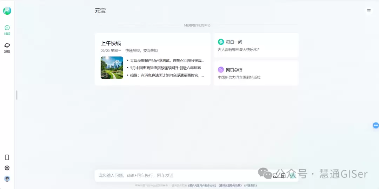This screenshot has width=379, height=189.
Task: Open the 大裁员影响产品研发测试 headline
Action: [x=167, y=61]
